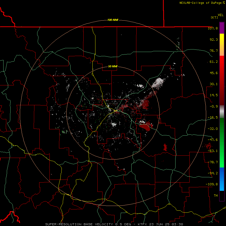Select the -47.6 legend value
The image size is (226, 226).
[213, 140]
